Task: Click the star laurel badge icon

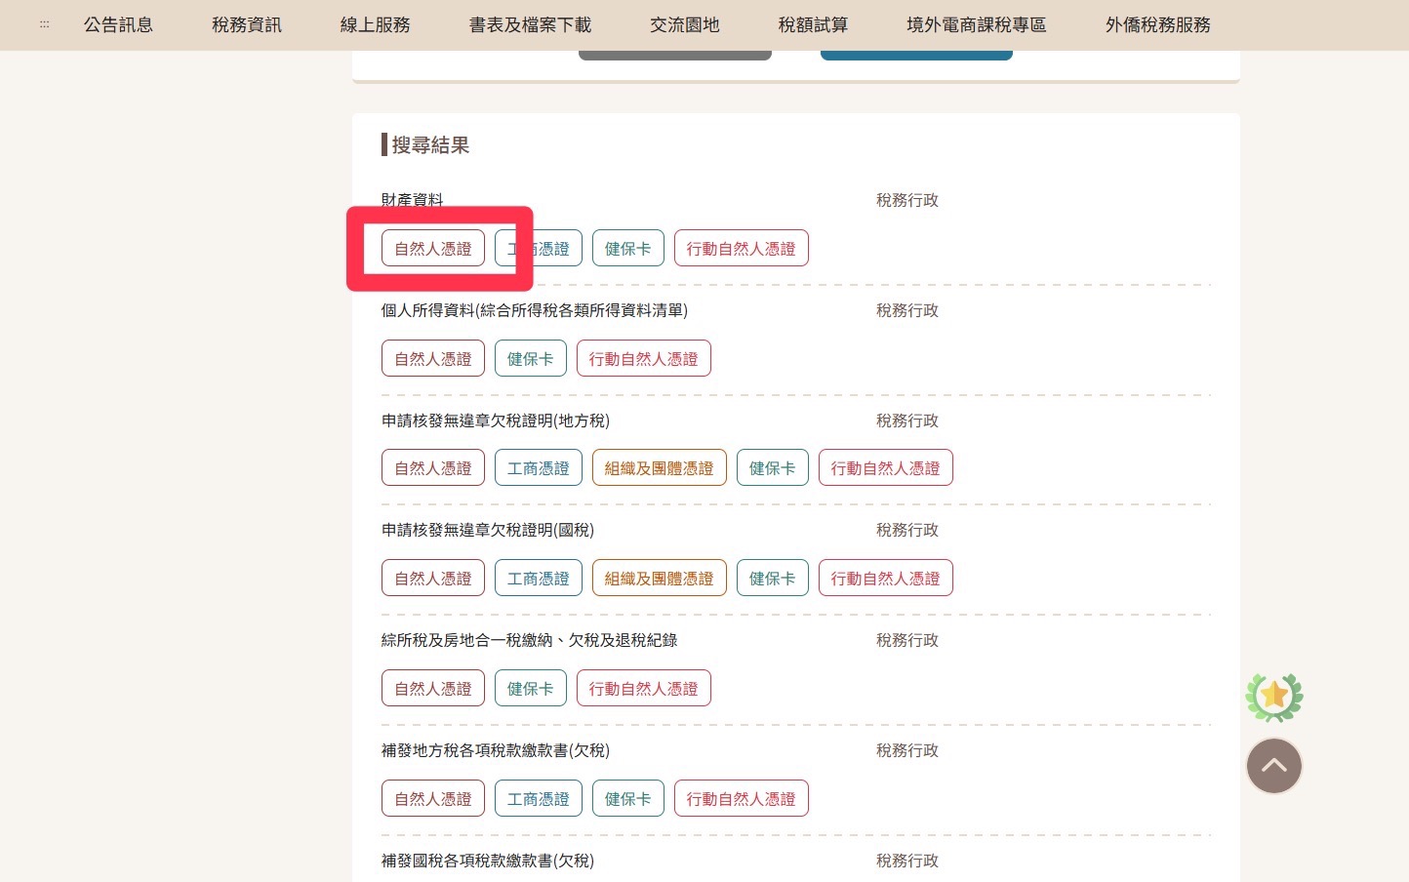Action: point(1273,697)
